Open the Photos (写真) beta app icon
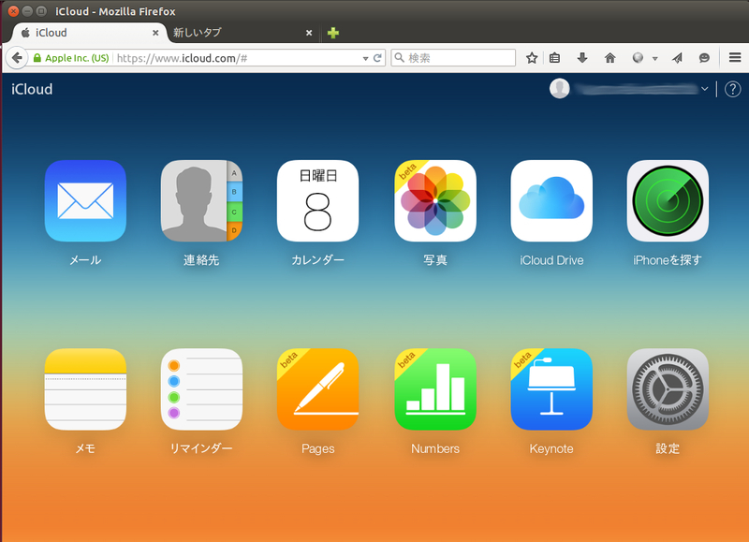 click(435, 201)
